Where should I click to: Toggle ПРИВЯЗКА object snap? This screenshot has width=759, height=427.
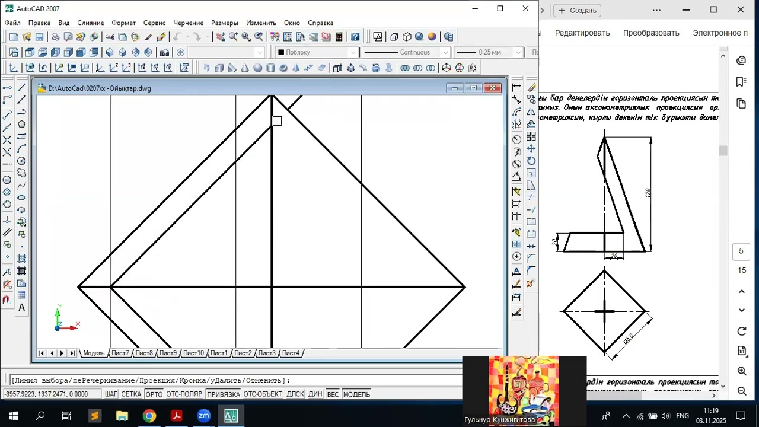pyautogui.click(x=224, y=394)
